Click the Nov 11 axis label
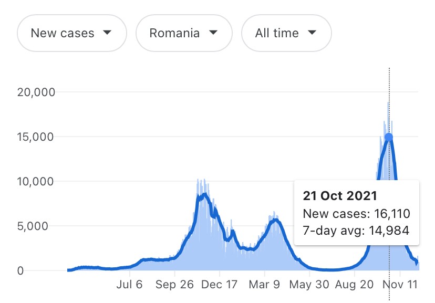 (x=400, y=285)
